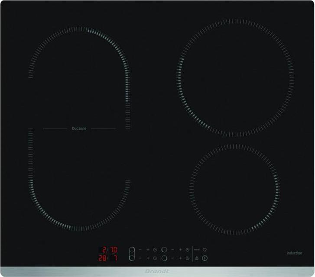This screenshot has width=315, height=277.
Task: Decrease power with front-left zone minus key
Action: point(140,258)
